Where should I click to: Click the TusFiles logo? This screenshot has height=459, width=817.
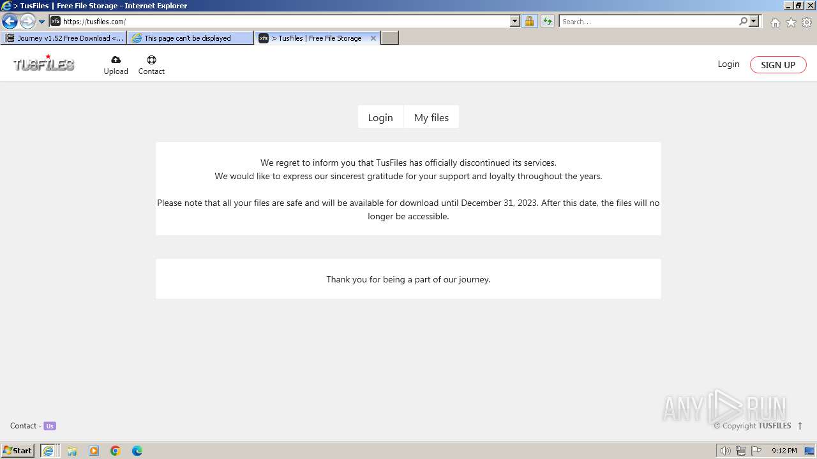(43, 63)
